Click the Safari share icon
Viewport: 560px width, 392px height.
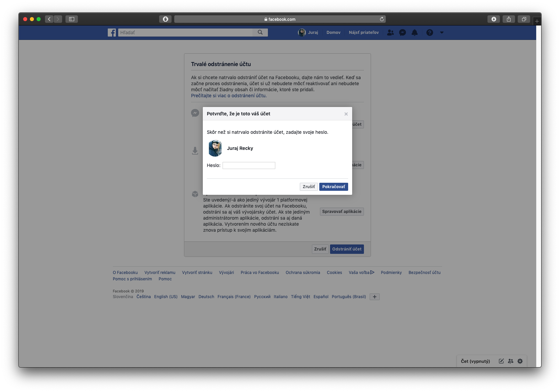tap(509, 19)
